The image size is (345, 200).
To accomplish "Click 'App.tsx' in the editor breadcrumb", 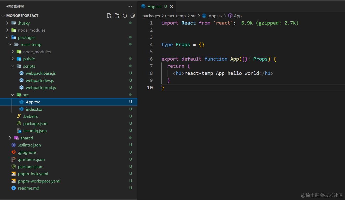I will pos(215,16).
